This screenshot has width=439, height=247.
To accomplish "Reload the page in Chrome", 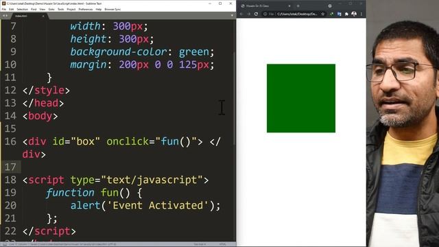I will [256, 14].
